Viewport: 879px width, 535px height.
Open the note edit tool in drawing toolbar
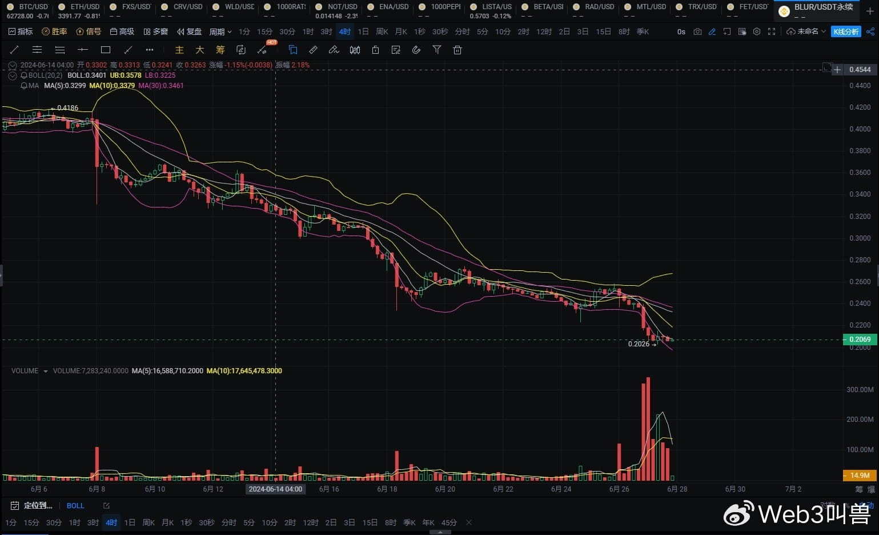click(x=396, y=50)
